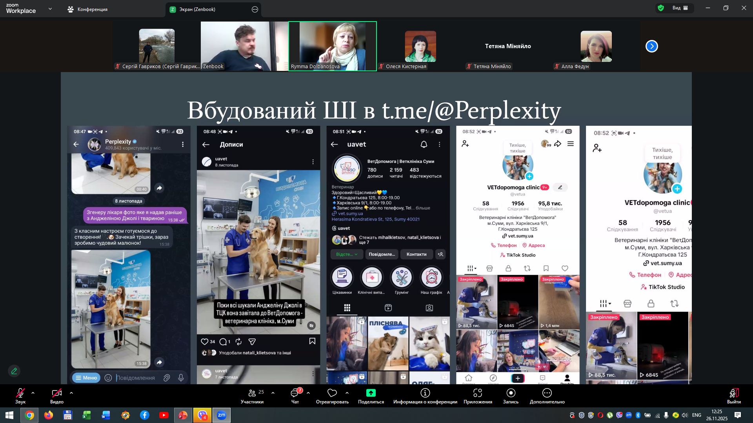The image size is (753, 423).
Task: Click Выйти leave meeting button
Action: point(733,393)
